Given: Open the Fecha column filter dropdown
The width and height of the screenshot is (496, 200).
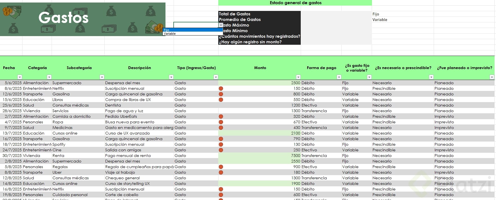Looking at the screenshot, I should coord(20,77).
